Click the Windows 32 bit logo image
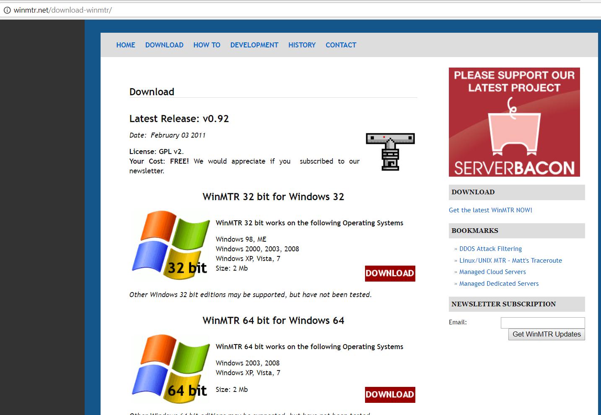 click(x=171, y=245)
